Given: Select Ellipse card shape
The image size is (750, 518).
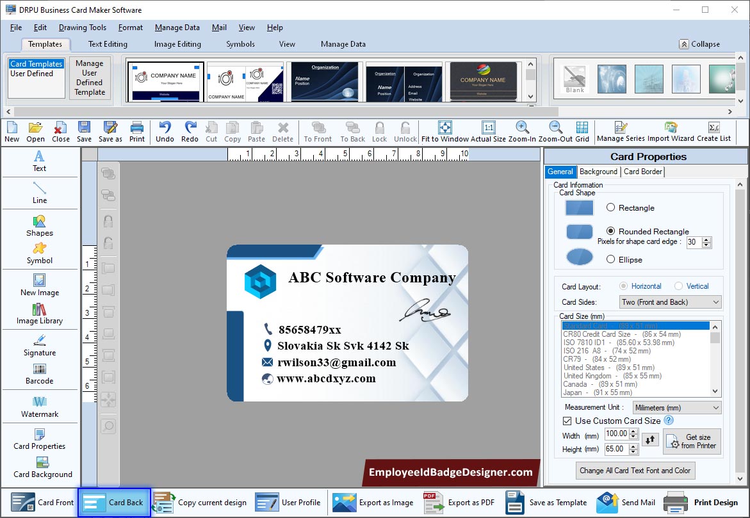Looking at the screenshot, I should 610,259.
